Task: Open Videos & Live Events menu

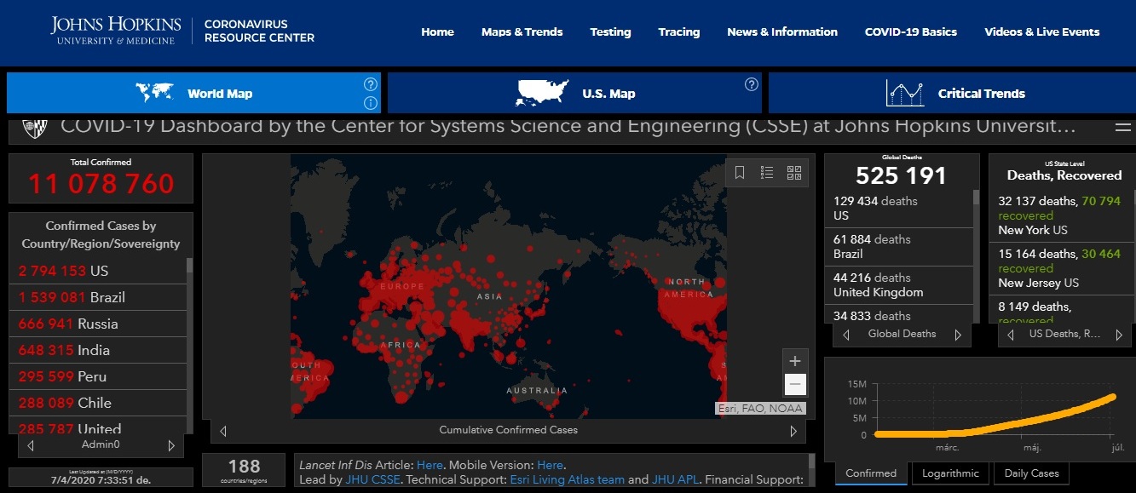Action: pos(1041,32)
